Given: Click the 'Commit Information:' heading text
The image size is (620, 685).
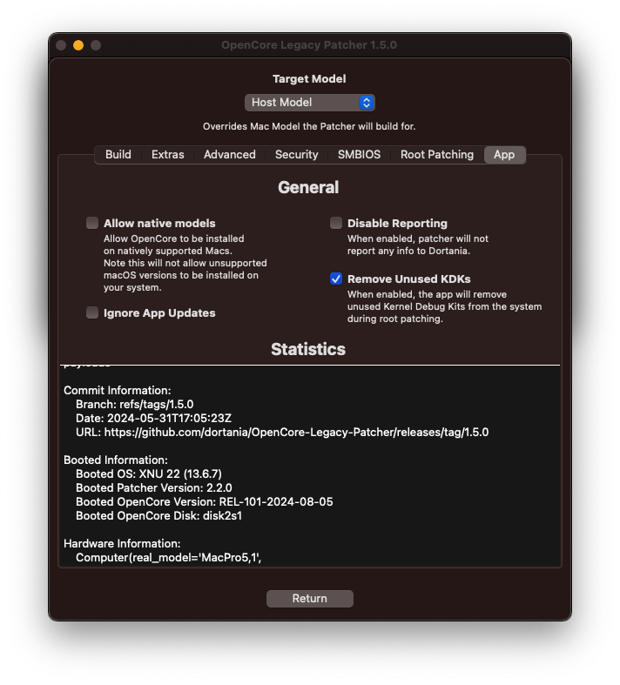Looking at the screenshot, I should (117, 390).
